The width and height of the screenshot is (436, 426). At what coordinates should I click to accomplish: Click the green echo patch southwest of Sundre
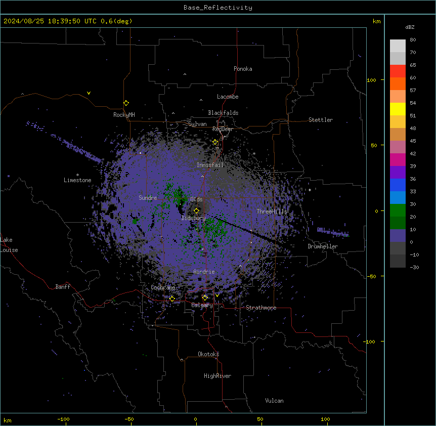[x=136, y=221]
